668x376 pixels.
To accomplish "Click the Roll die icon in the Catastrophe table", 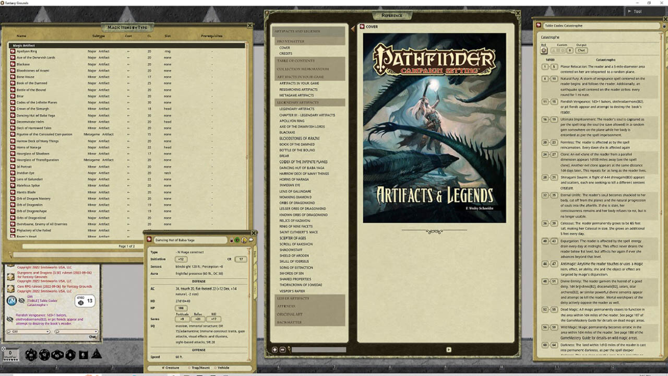I will [544, 50].
